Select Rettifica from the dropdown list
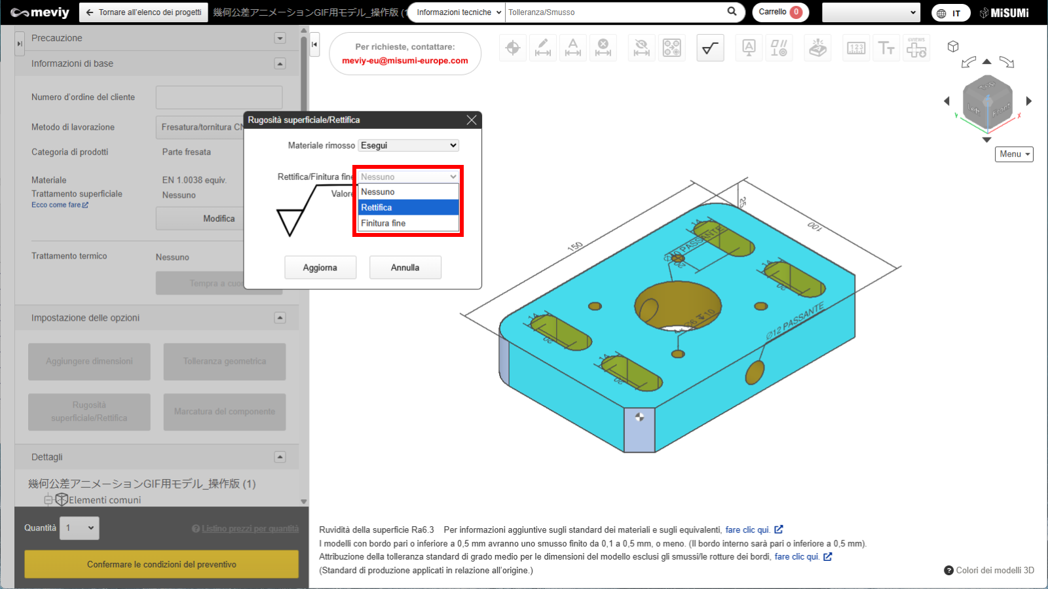 tap(408, 207)
